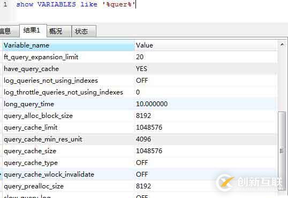Select the query_prealloc_size cell
Viewport: 288px width, 198px height.
pyautogui.click(x=69, y=186)
